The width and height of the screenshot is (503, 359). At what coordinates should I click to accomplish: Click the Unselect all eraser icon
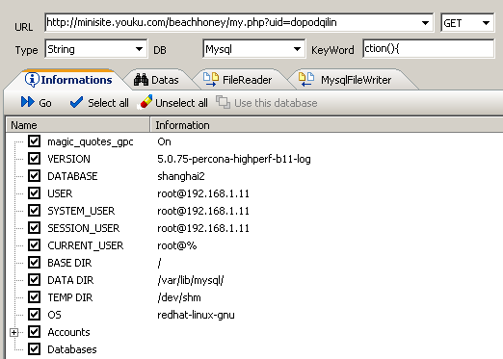pos(145,102)
